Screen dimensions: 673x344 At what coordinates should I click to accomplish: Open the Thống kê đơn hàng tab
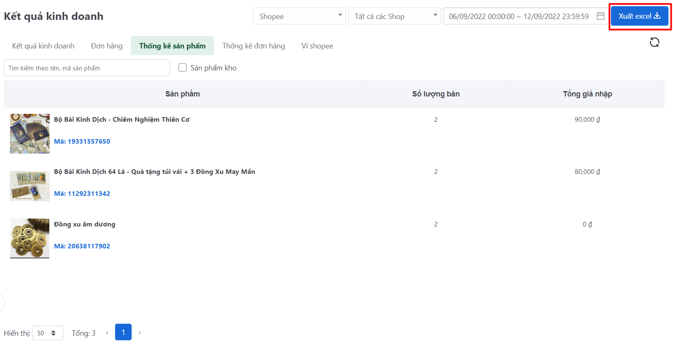tap(253, 46)
